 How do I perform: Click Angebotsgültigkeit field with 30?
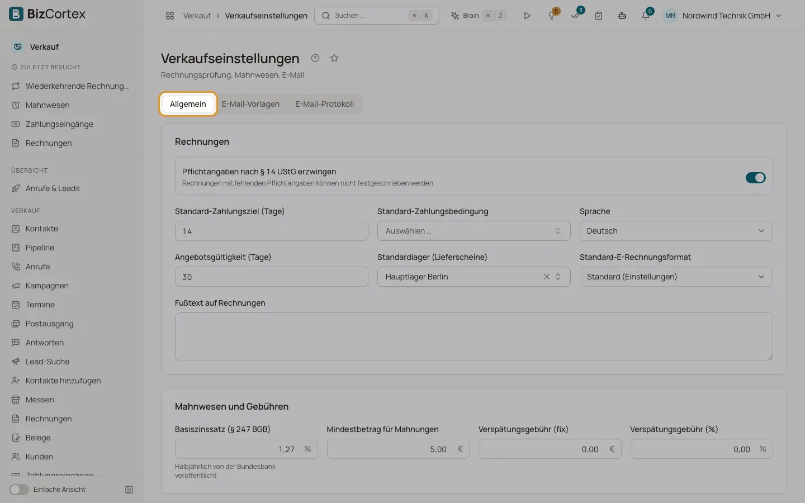[x=271, y=277]
